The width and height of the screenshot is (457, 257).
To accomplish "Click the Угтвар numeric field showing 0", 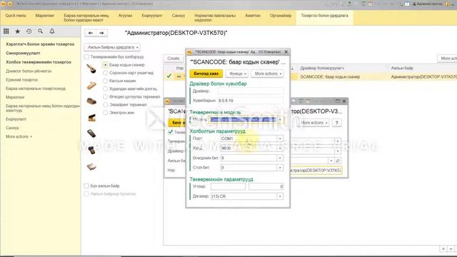I will tap(266, 186).
